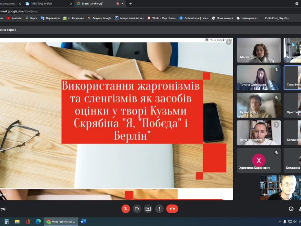Select Марія Брус participant tile
Viewport: 301px width, 226px height.
259,50
